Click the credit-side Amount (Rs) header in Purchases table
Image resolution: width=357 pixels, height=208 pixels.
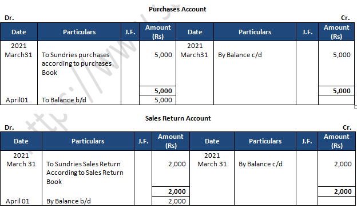coord(336,32)
